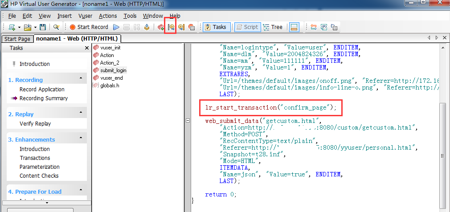Toggle the Tasks pane button
The width and height of the screenshot is (450, 212).
216,27
